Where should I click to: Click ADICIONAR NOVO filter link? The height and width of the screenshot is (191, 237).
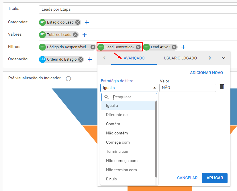point(206,73)
